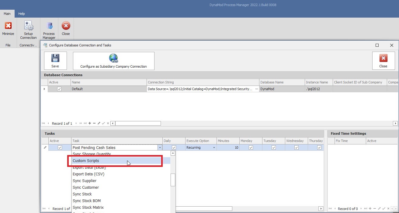
Task: Open the Execute Option Recurring dropdown
Action: (214, 148)
